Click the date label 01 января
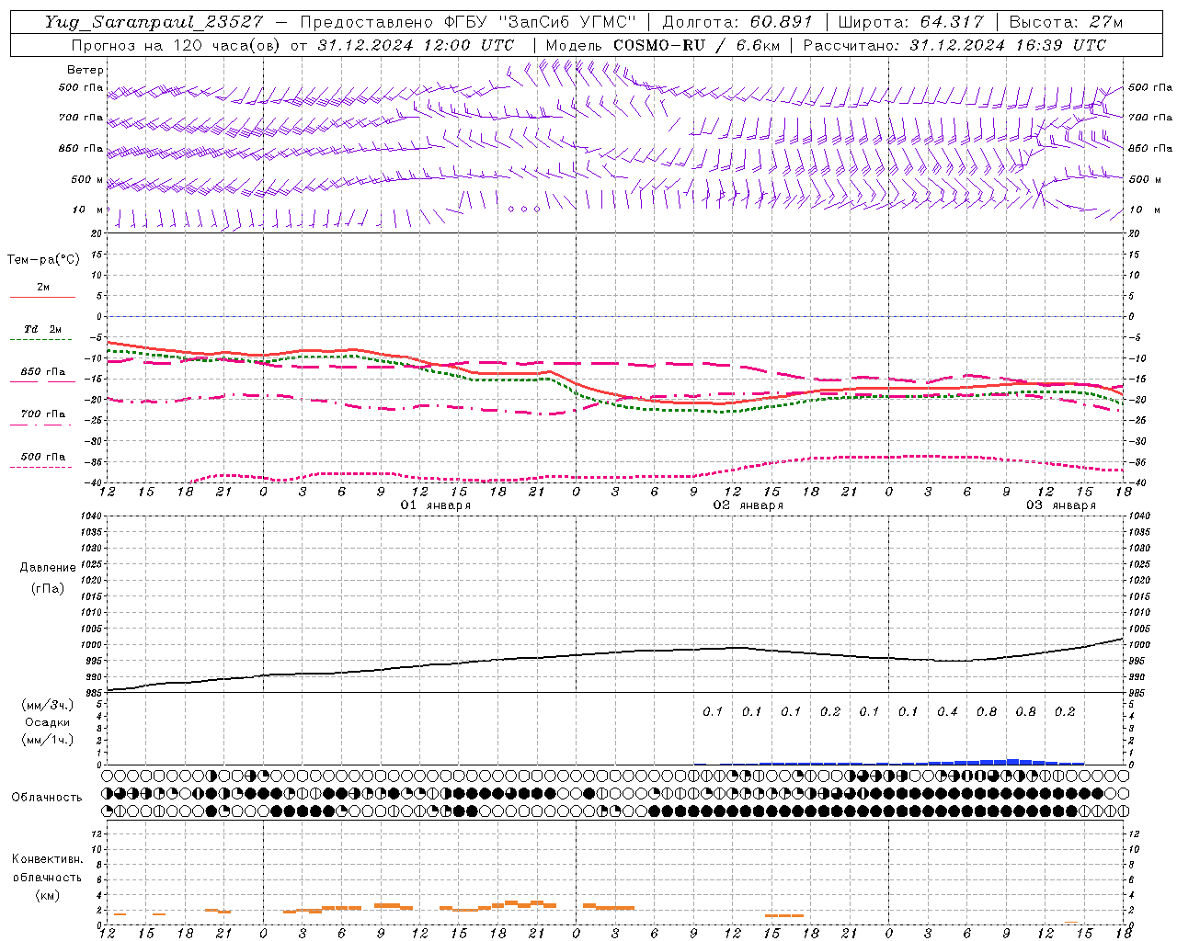1177x941 pixels. coord(436,505)
